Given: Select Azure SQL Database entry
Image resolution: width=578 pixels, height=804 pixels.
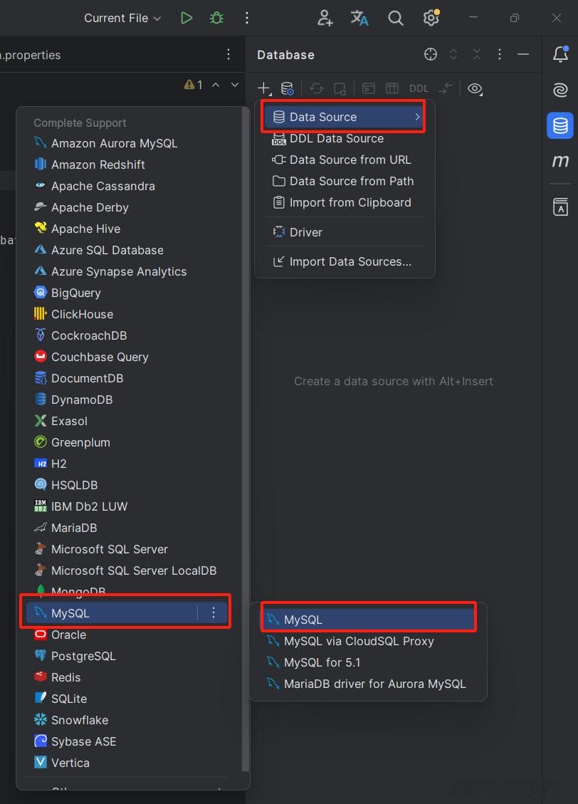Looking at the screenshot, I should click(127, 250).
